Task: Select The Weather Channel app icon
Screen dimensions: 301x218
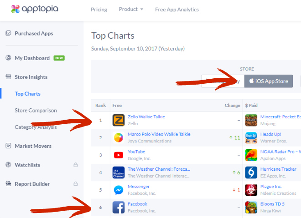Action: [x=119, y=172]
